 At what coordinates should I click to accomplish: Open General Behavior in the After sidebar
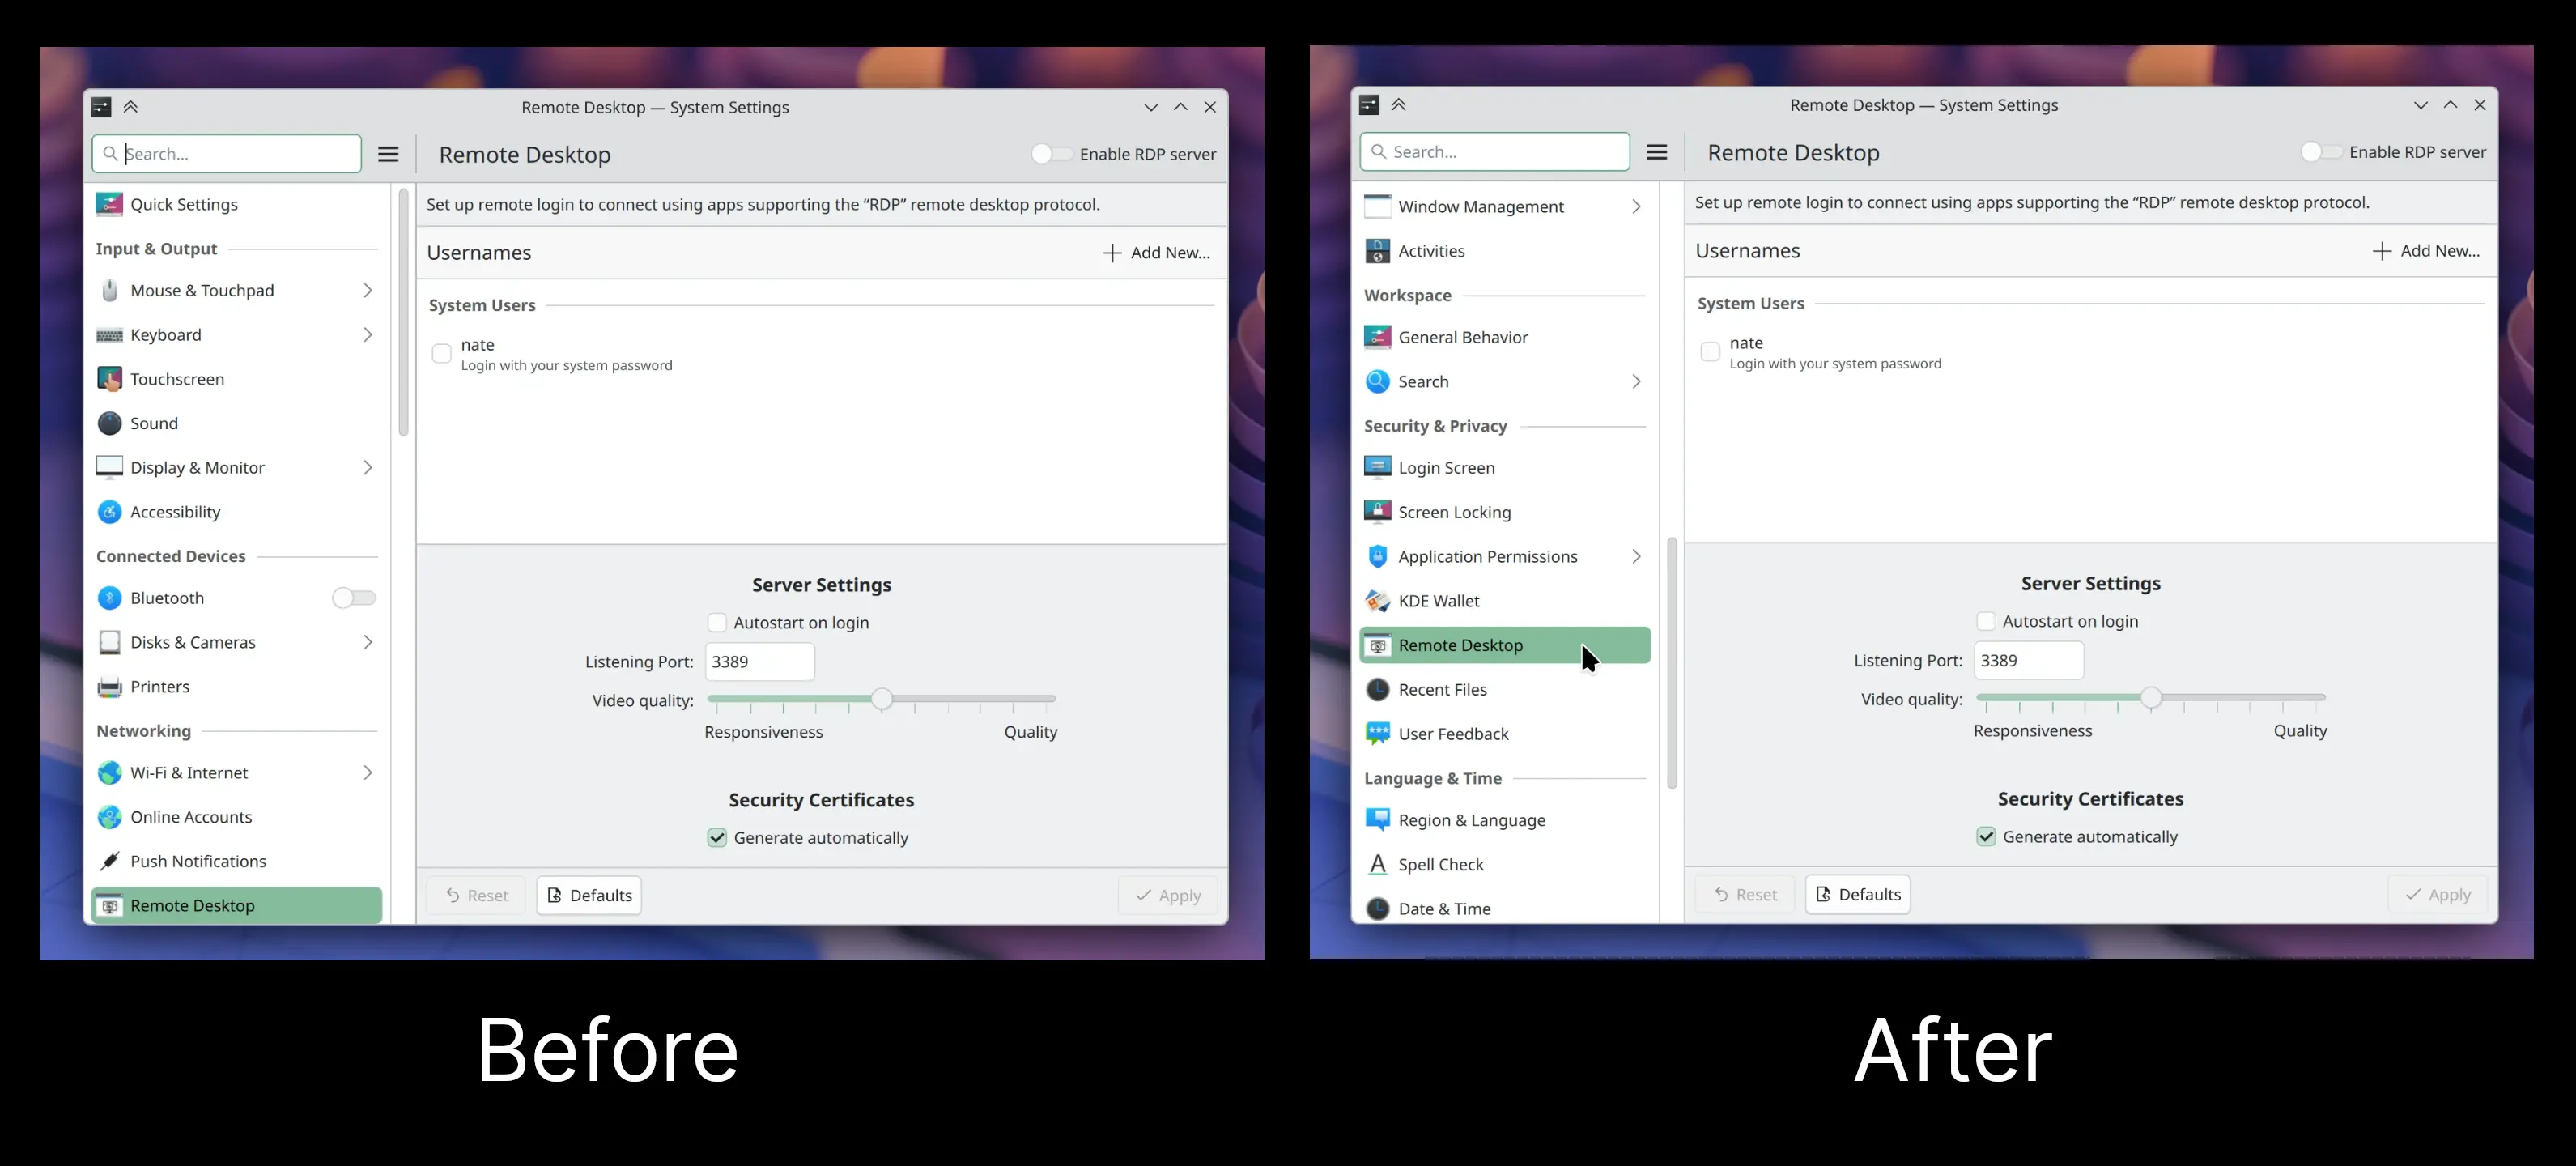[x=1505, y=337]
